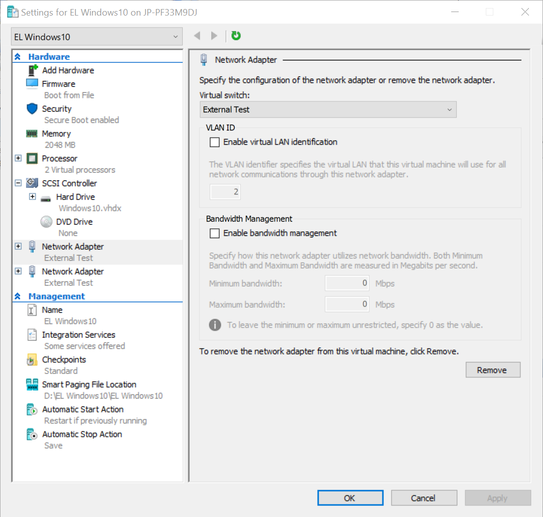This screenshot has width=543, height=517.
Task: Collapse the Management section chevron
Action: [x=18, y=296]
